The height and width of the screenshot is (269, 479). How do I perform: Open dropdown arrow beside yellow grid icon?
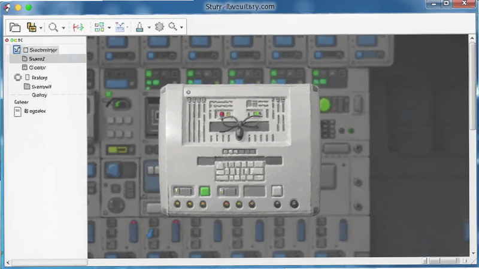(41, 28)
